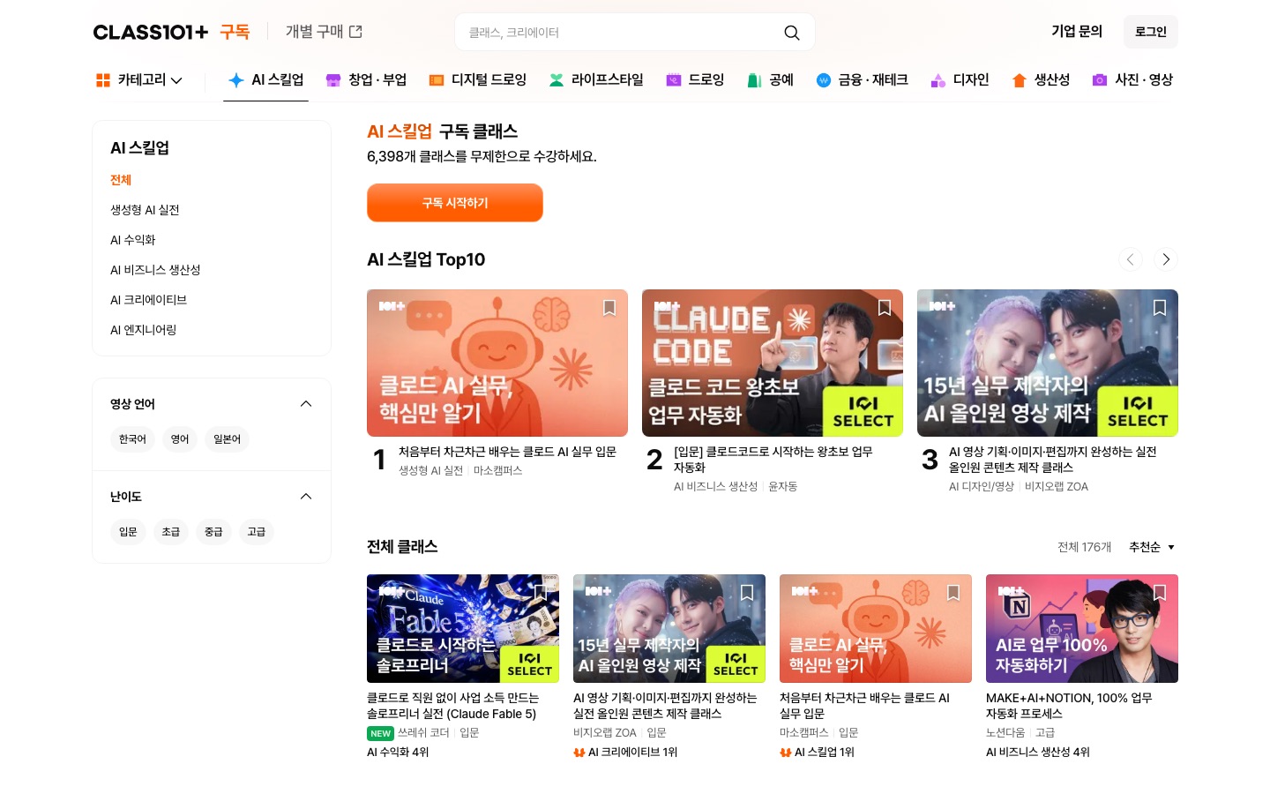Viewport: 1270px width, 794px height.
Task: Bookmark the AI 올인원 영상 제작 Top10 card
Action: coord(1160,307)
